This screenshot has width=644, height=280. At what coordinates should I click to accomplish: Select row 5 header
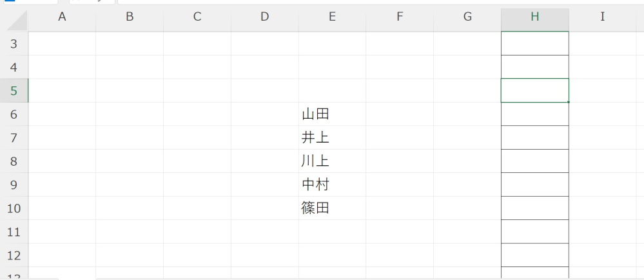point(14,91)
